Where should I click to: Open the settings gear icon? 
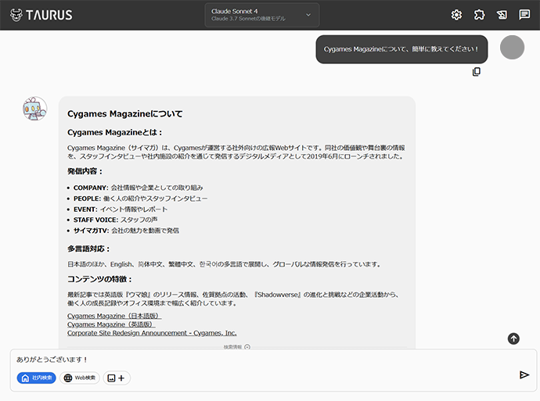[x=456, y=15]
